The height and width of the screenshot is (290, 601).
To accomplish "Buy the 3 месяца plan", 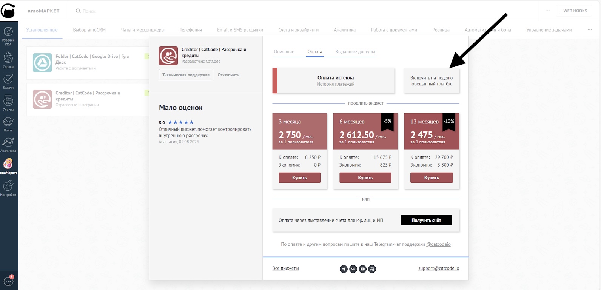I will pos(299,178).
